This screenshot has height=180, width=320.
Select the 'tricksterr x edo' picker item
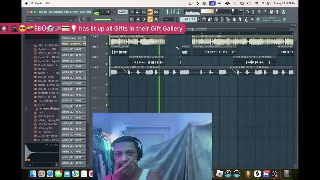tap(73, 38)
